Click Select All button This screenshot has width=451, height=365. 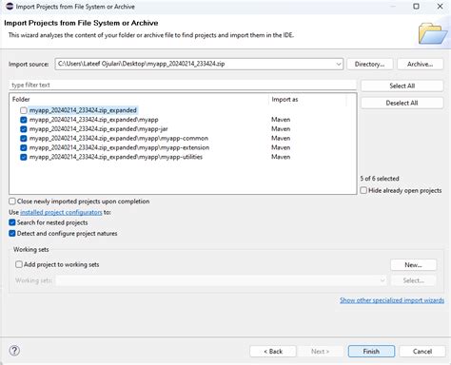402,86
